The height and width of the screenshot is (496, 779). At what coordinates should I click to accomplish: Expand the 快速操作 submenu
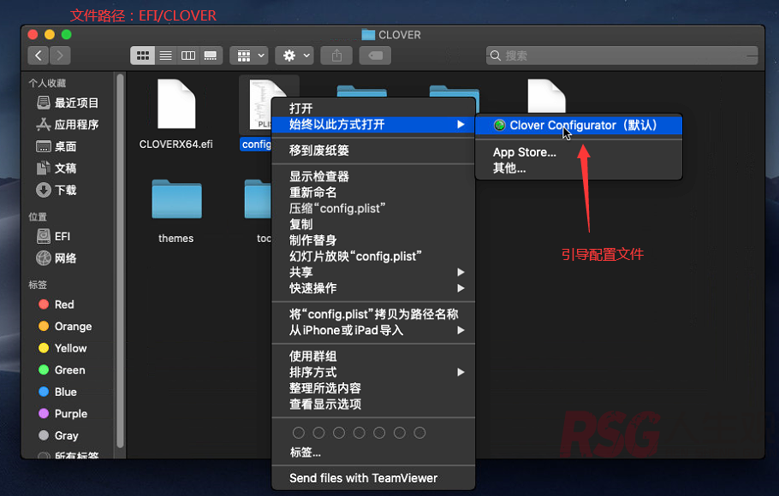[373, 288]
